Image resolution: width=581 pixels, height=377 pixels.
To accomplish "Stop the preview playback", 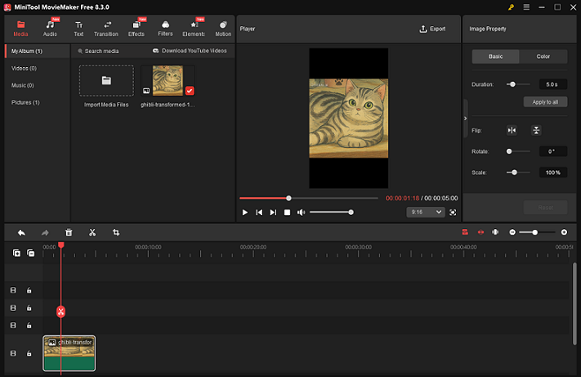I will (x=287, y=213).
